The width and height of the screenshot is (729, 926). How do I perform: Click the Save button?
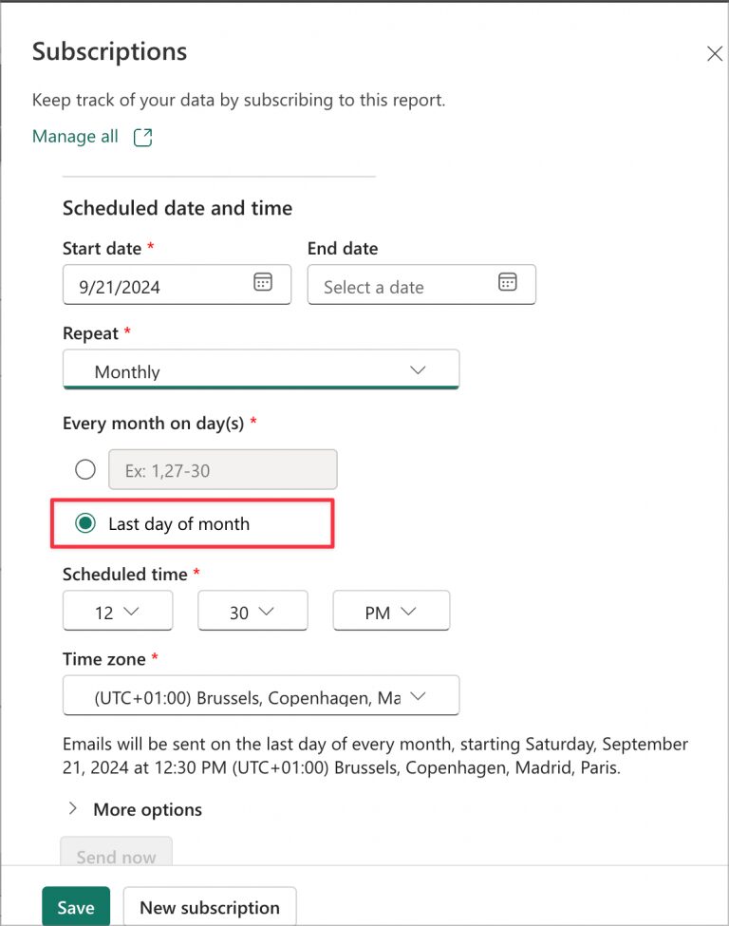click(x=75, y=907)
